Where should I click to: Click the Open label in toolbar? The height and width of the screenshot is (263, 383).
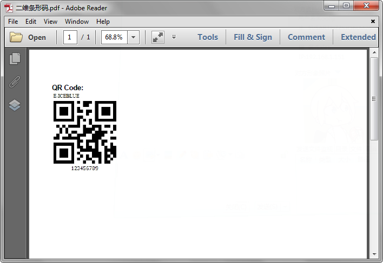tap(37, 37)
